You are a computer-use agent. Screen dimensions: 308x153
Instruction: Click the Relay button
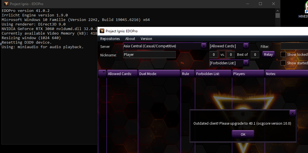tap(268, 54)
